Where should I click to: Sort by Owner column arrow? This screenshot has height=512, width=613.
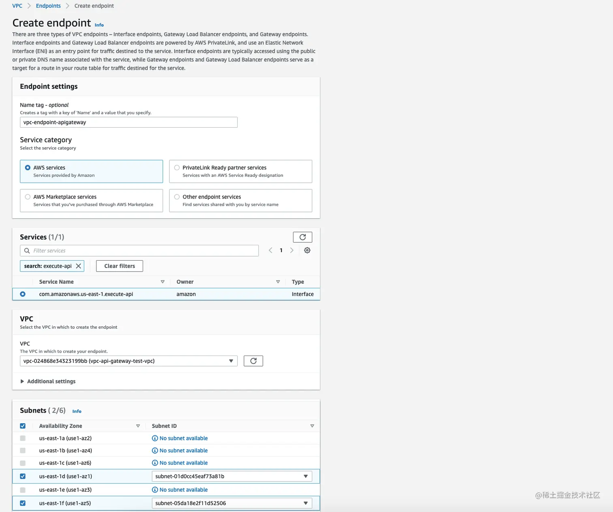pos(278,282)
